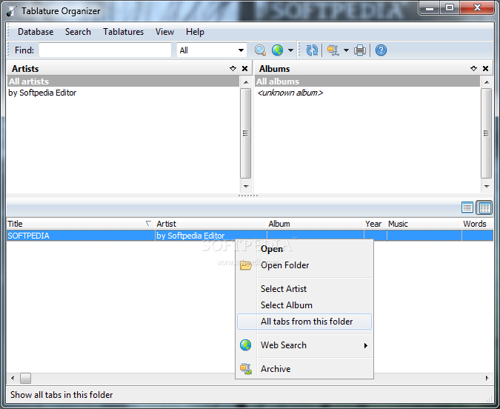Choose Open in context menu
This screenshot has height=409, width=500.
(304, 249)
